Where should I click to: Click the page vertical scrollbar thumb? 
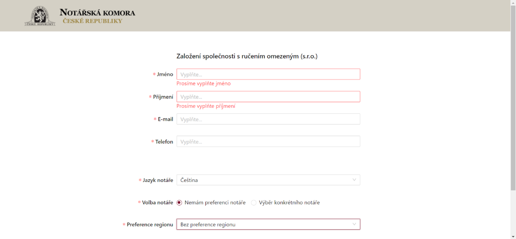point(513,98)
